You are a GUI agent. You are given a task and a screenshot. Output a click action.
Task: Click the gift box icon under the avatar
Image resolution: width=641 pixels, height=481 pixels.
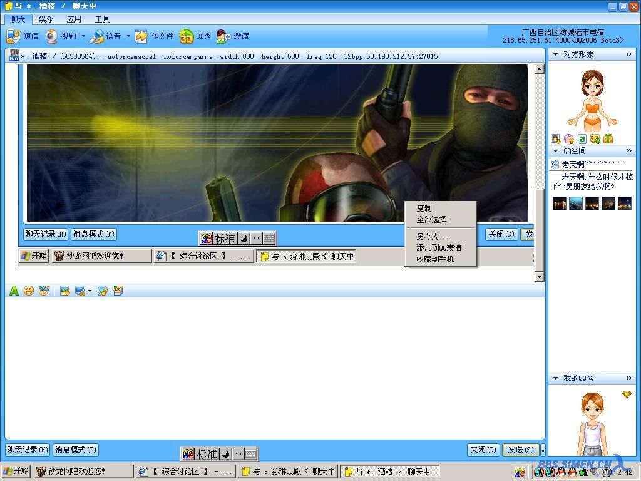click(x=608, y=139)
